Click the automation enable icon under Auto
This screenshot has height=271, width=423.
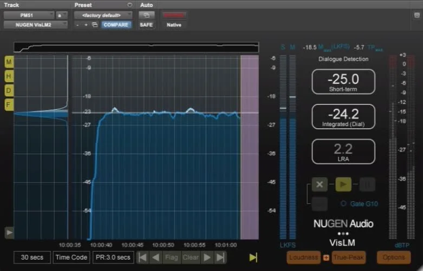tap(146, 15)
